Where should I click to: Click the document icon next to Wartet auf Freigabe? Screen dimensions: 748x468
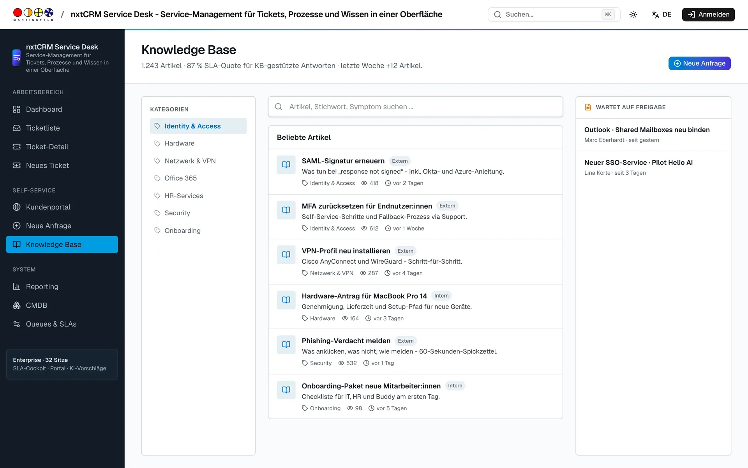point(588,107)
